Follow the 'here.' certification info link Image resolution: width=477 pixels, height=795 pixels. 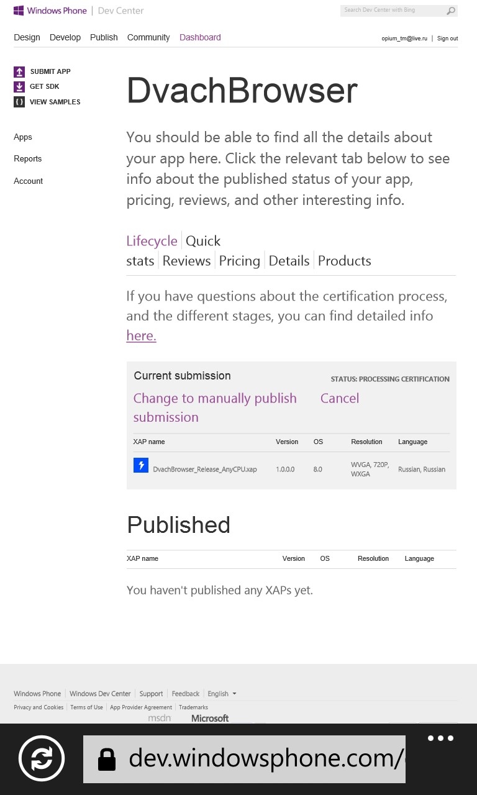141,335
